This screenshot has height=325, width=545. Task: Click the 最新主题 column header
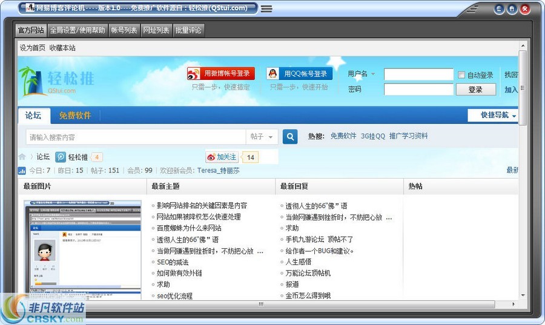click(x=165, y=186)
